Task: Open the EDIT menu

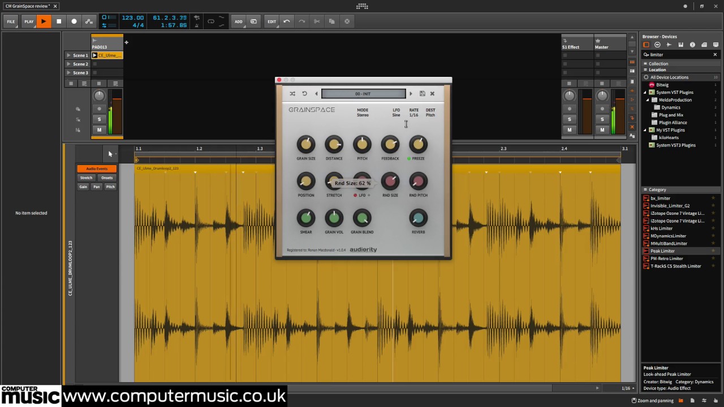Action: [272, 21]
